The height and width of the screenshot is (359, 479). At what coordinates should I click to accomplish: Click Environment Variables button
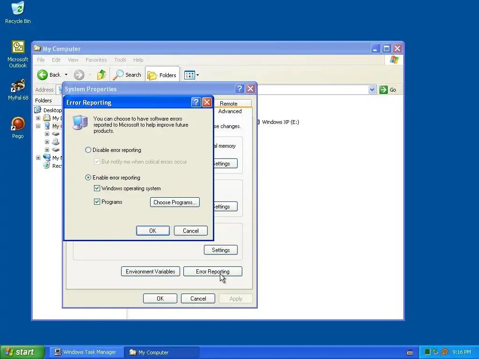click(x=150, y=272)
